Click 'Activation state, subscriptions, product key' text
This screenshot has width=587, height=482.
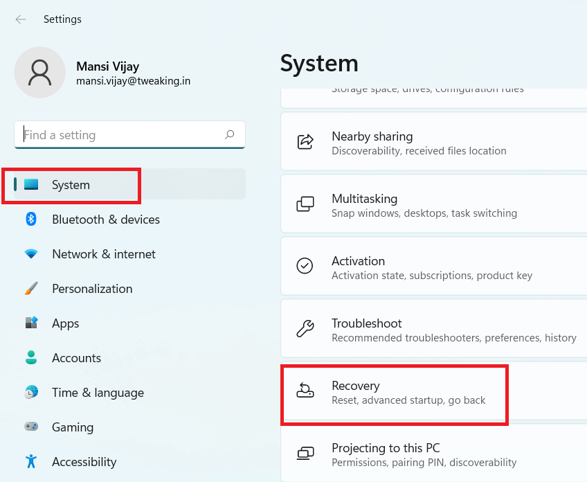pyautogui.click(x=432, y=275)
